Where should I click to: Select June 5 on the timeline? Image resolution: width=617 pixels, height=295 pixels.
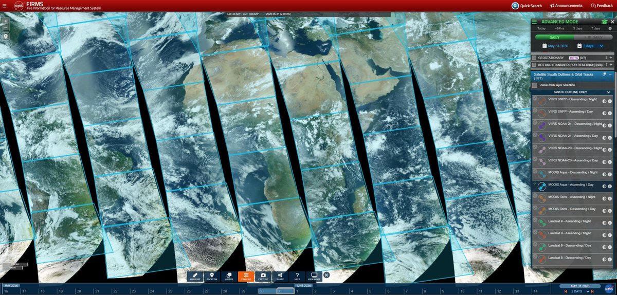pos(370,291)
